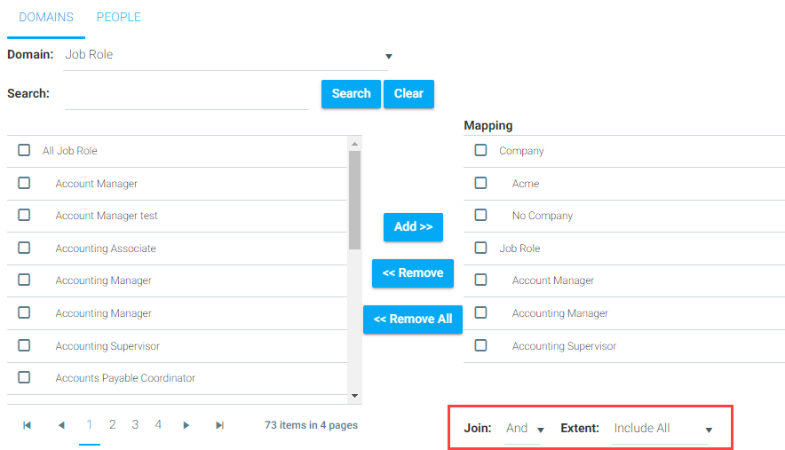
Task: Check the All Job Role checkbox
Action: pos(24,150)
